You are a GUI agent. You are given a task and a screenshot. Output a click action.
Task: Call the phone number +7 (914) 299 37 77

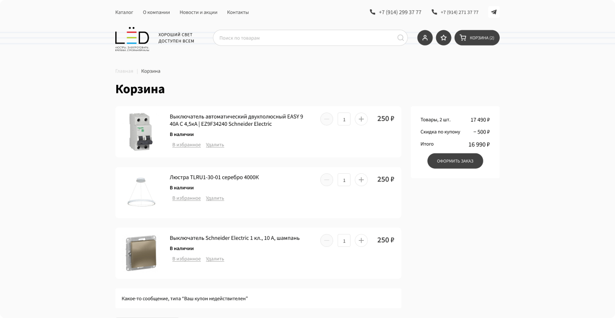coord(396,12)
